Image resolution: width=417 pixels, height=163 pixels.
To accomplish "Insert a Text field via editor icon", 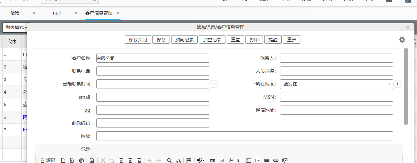I will (x=240, y=160).
